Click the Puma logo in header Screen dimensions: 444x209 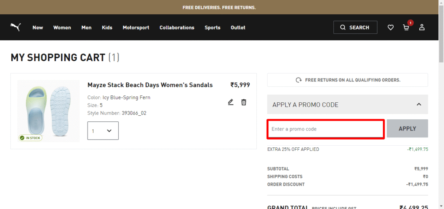coord(15,27)
